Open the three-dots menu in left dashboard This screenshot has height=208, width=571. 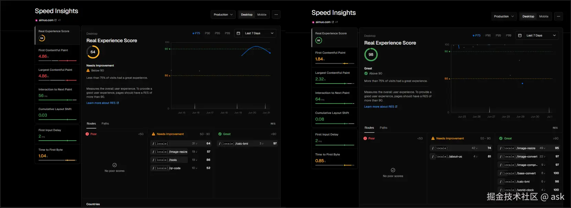click(x=276, y=14)
